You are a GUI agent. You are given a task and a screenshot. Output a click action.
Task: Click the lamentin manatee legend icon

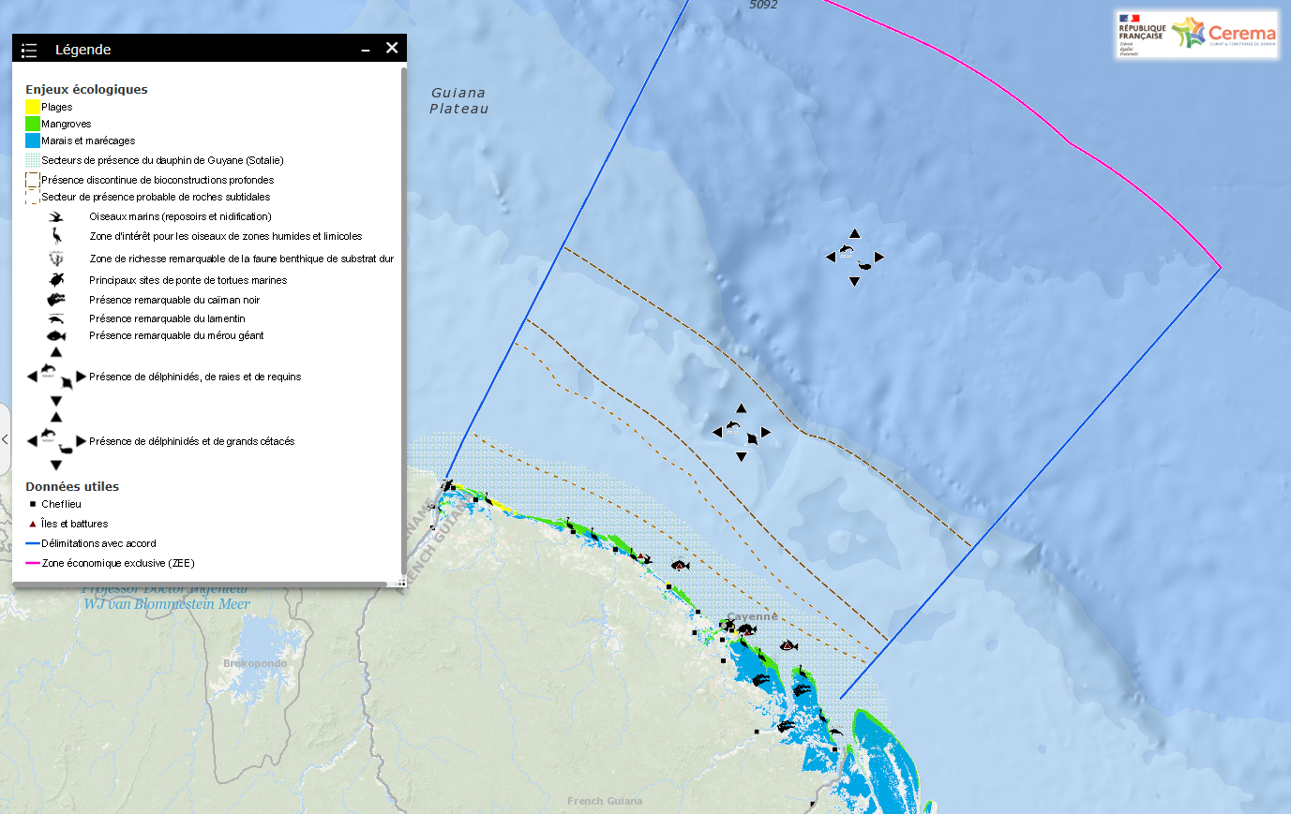coord(56,318)
